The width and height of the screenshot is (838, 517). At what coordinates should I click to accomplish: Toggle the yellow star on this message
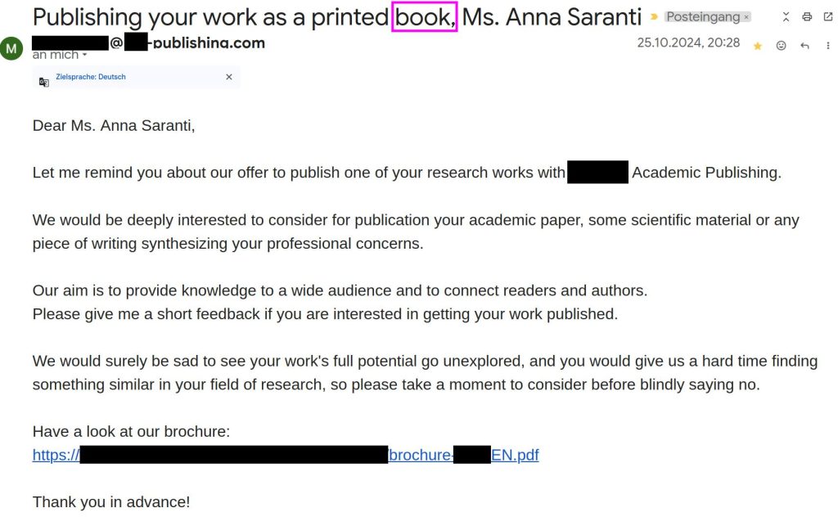coord(758,46)
